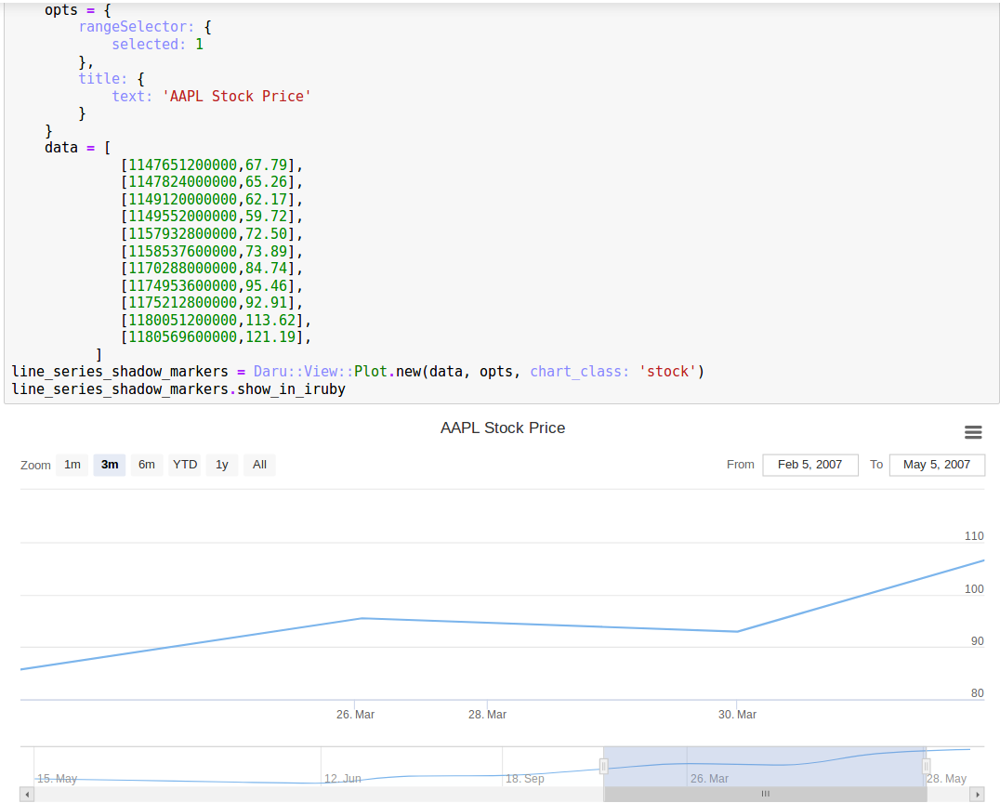
Task: Click the rangeSelector key in code
Action: pyautogui.click(x=136, y=27)
